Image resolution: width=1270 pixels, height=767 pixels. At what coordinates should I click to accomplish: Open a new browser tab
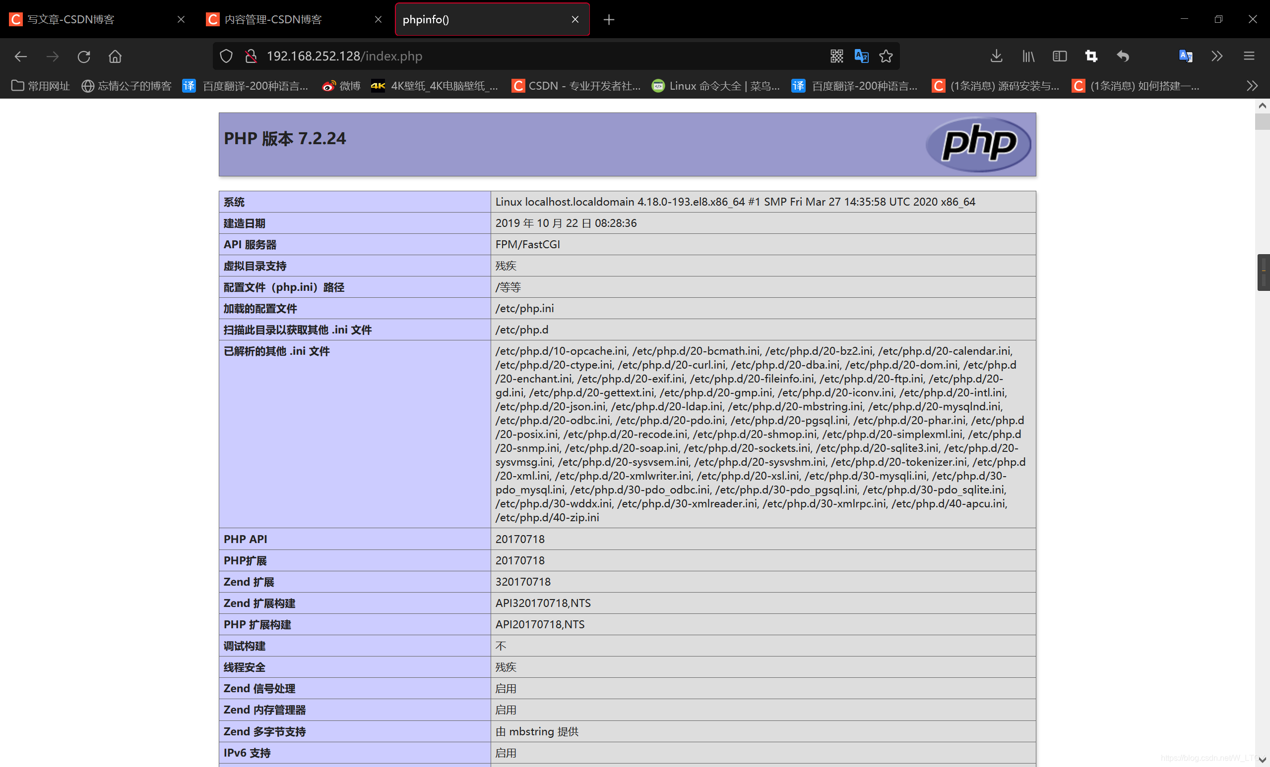(609, 19)
